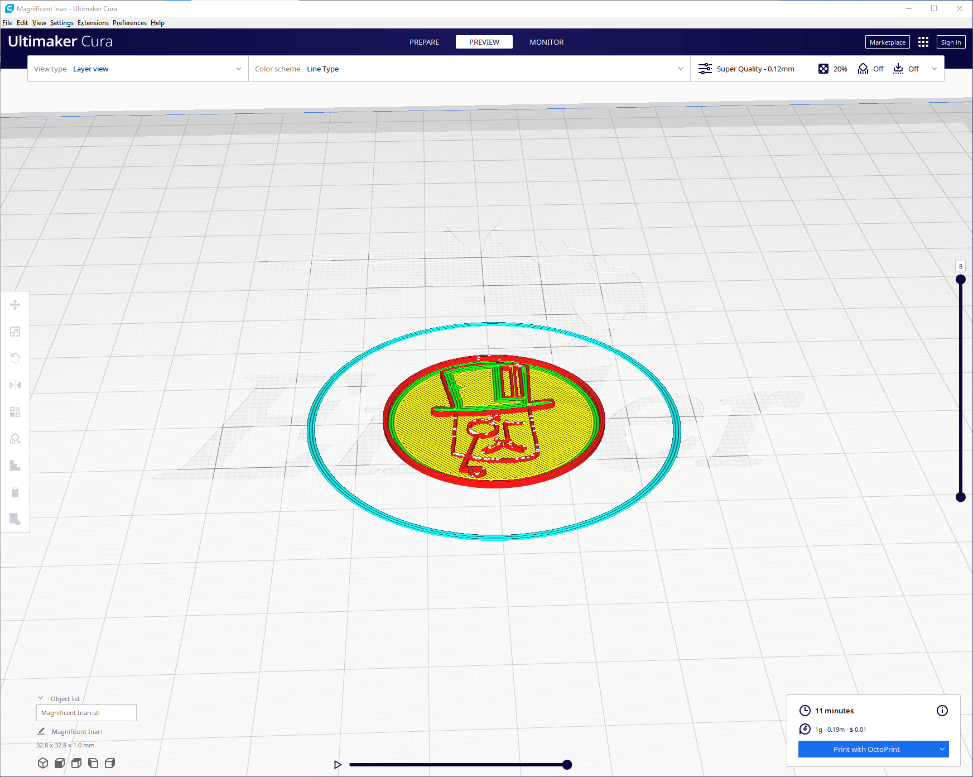
Task: Switch to the PREPARE stage
Action: (x=424, y=42)
